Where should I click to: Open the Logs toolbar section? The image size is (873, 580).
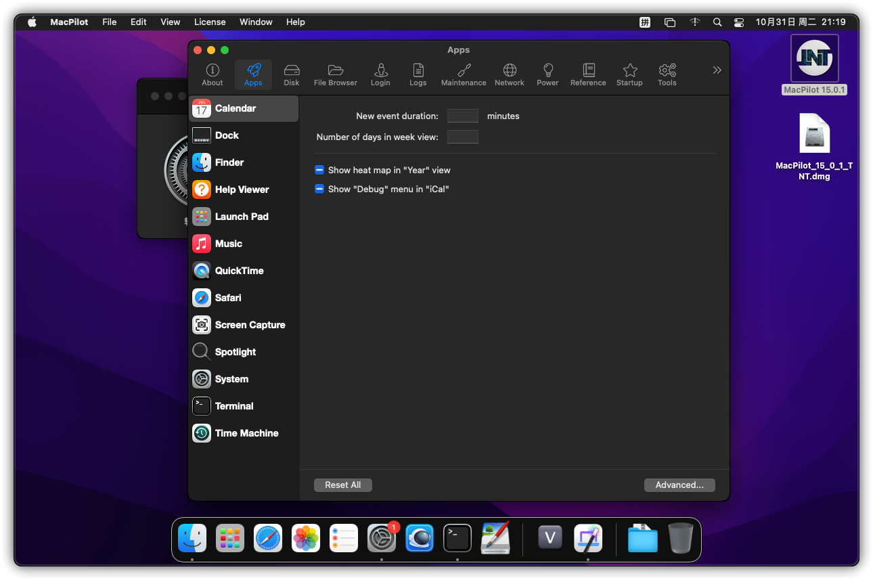point(418,74)
